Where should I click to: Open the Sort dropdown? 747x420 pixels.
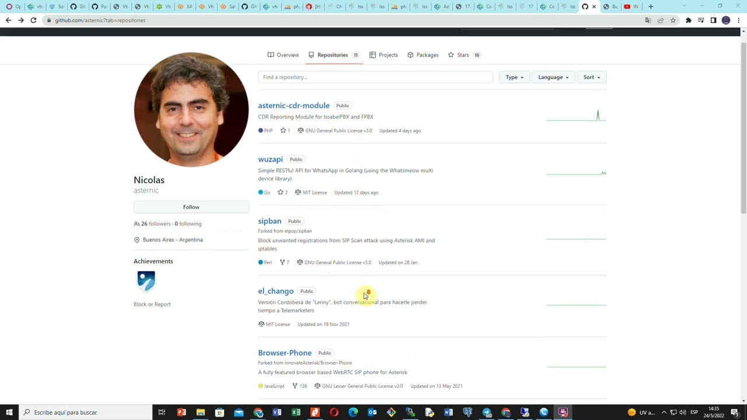coord(592,77)
